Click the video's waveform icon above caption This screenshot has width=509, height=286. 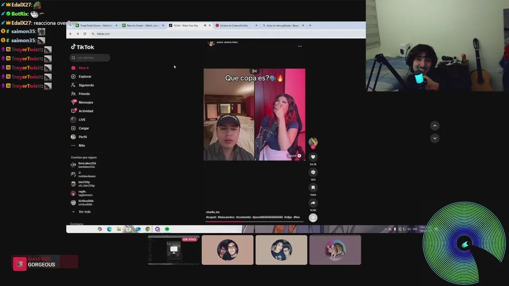[254, 71]
